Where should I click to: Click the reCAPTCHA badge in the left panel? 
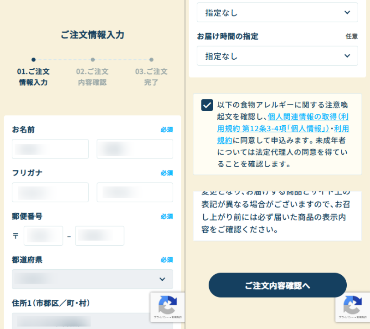point(168,307)
